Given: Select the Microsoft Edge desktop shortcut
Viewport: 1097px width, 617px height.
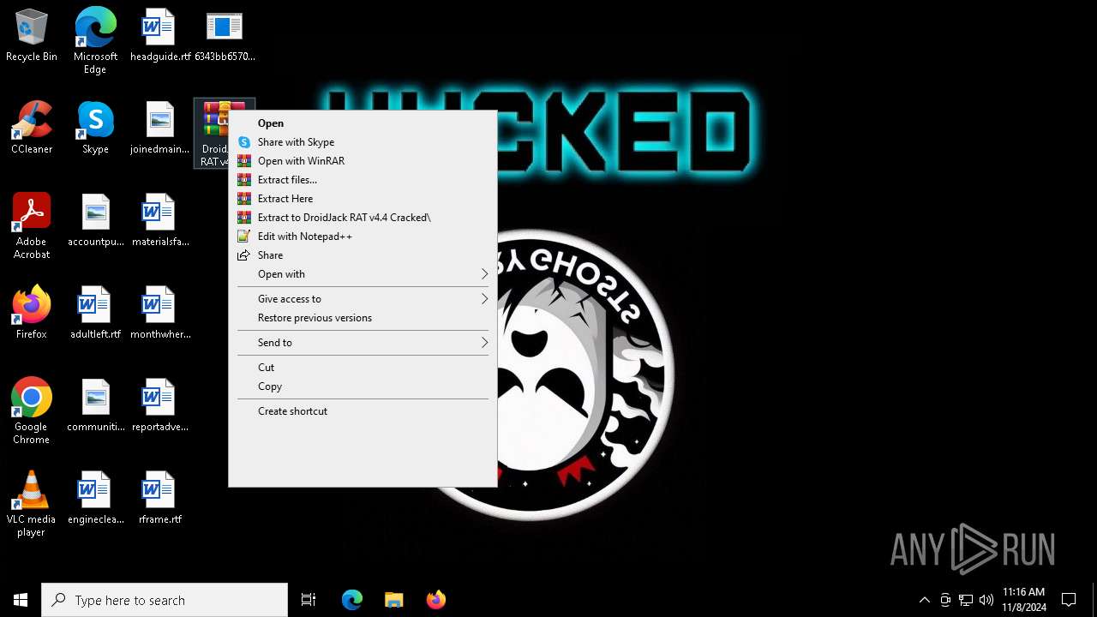Looking at the screenshot, I should click(95, 41).
